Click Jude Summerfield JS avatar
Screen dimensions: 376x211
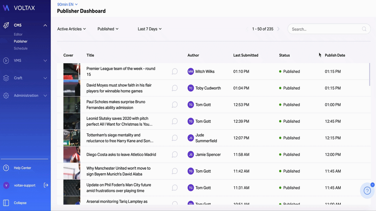pyautogui.click(x=191, y=138)
